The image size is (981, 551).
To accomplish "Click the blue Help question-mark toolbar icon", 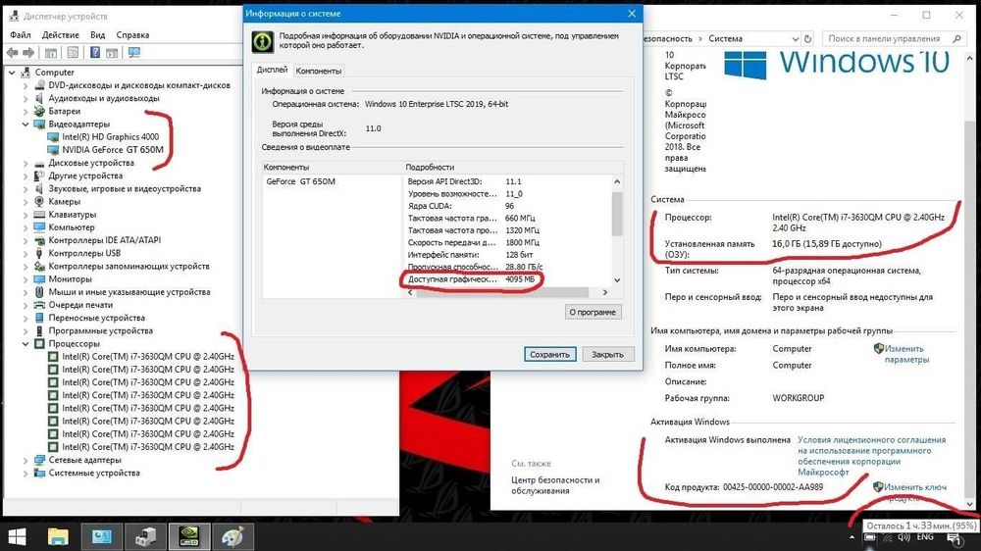I will tap(95, 53).
